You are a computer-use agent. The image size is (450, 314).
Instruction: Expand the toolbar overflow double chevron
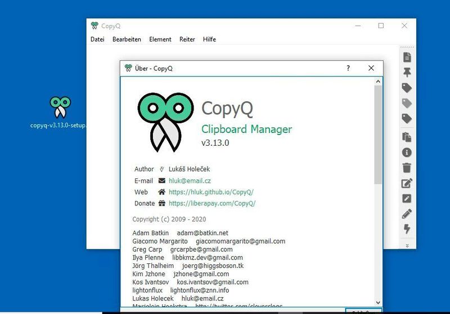pyautogui.click(x=407, y=245)
